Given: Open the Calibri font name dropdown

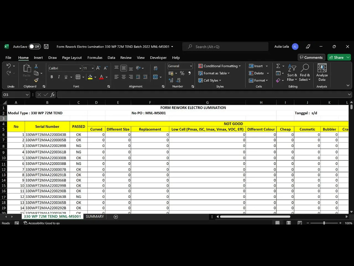Looking at the screenshot, I should 80,68.
